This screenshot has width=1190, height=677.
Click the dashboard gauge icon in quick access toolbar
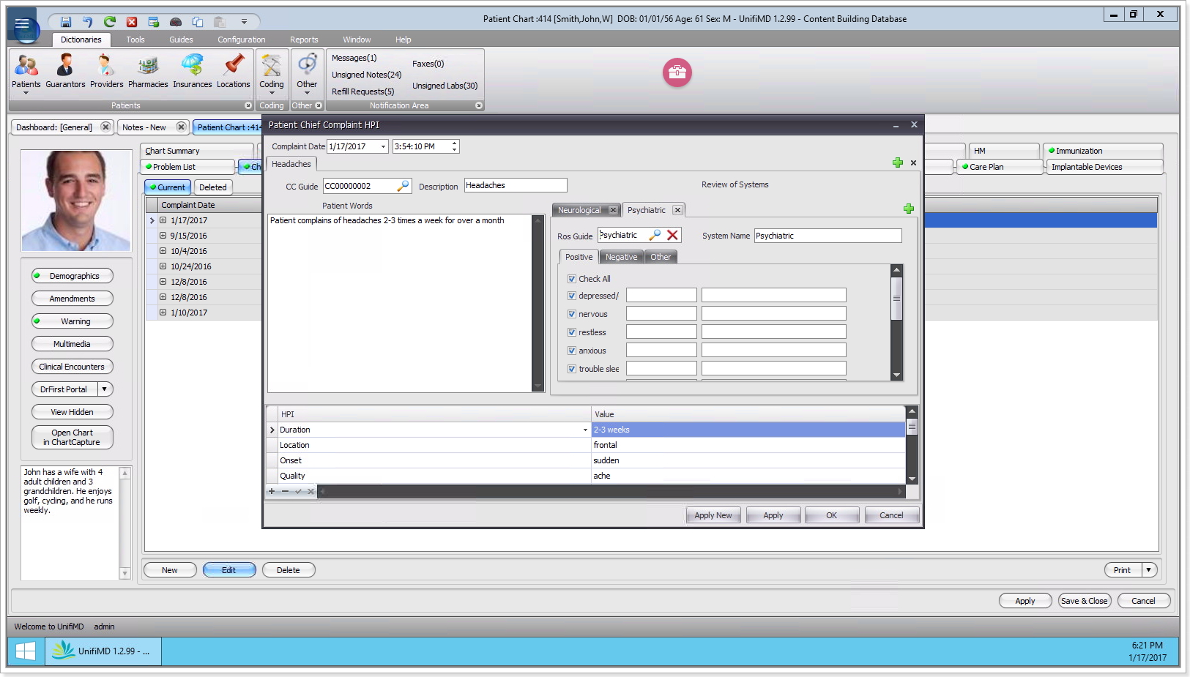pos(176,22)
